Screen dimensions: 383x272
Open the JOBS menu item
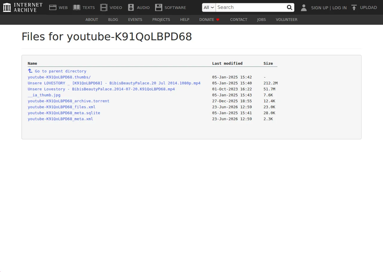[x=261, y=20]
